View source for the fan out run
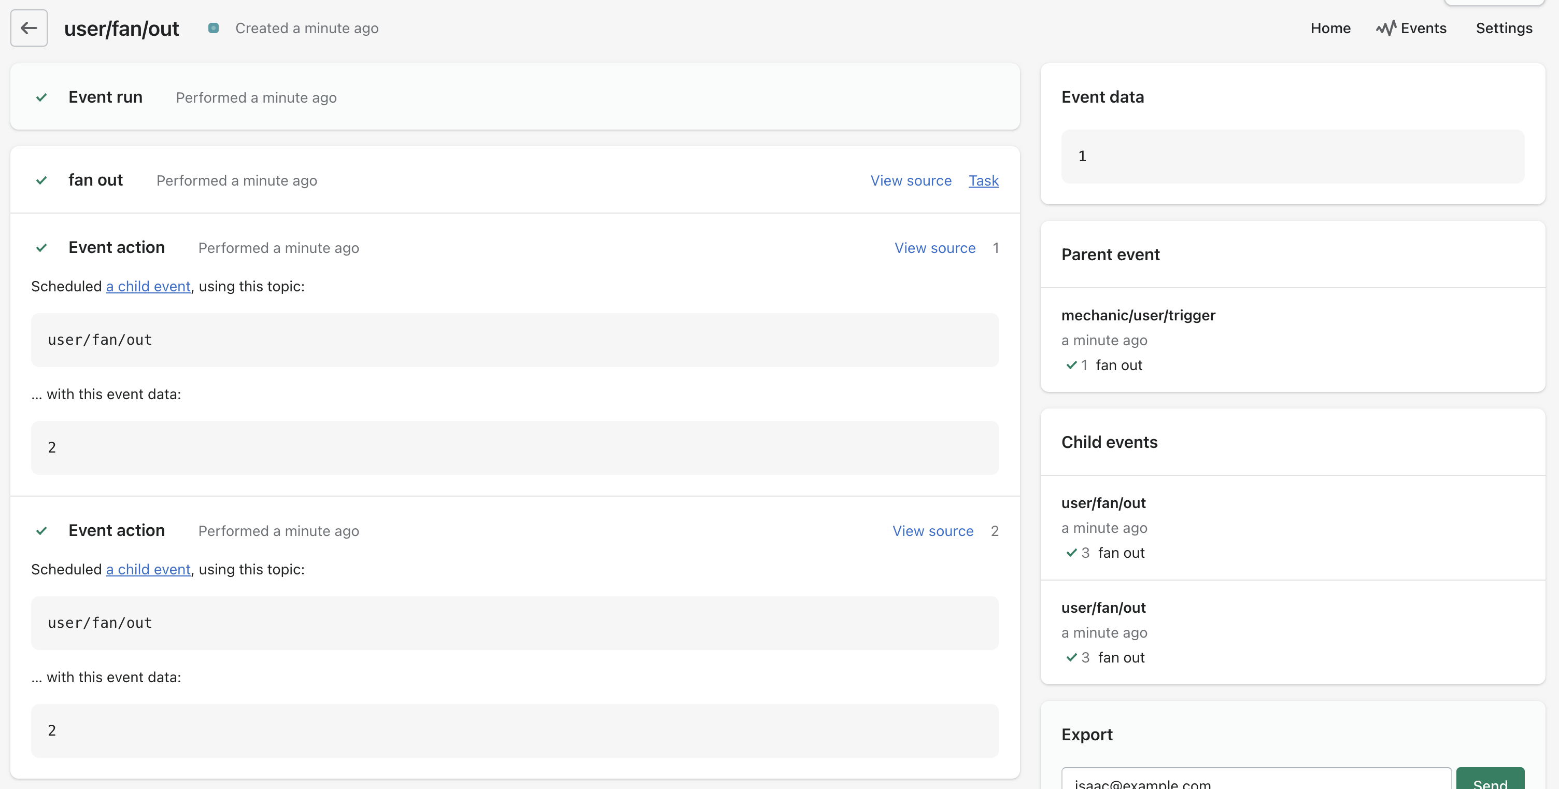 (911, 180)
